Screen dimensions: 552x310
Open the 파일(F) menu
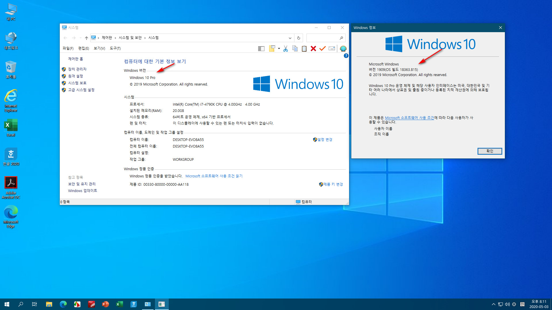tap(68, 48)
